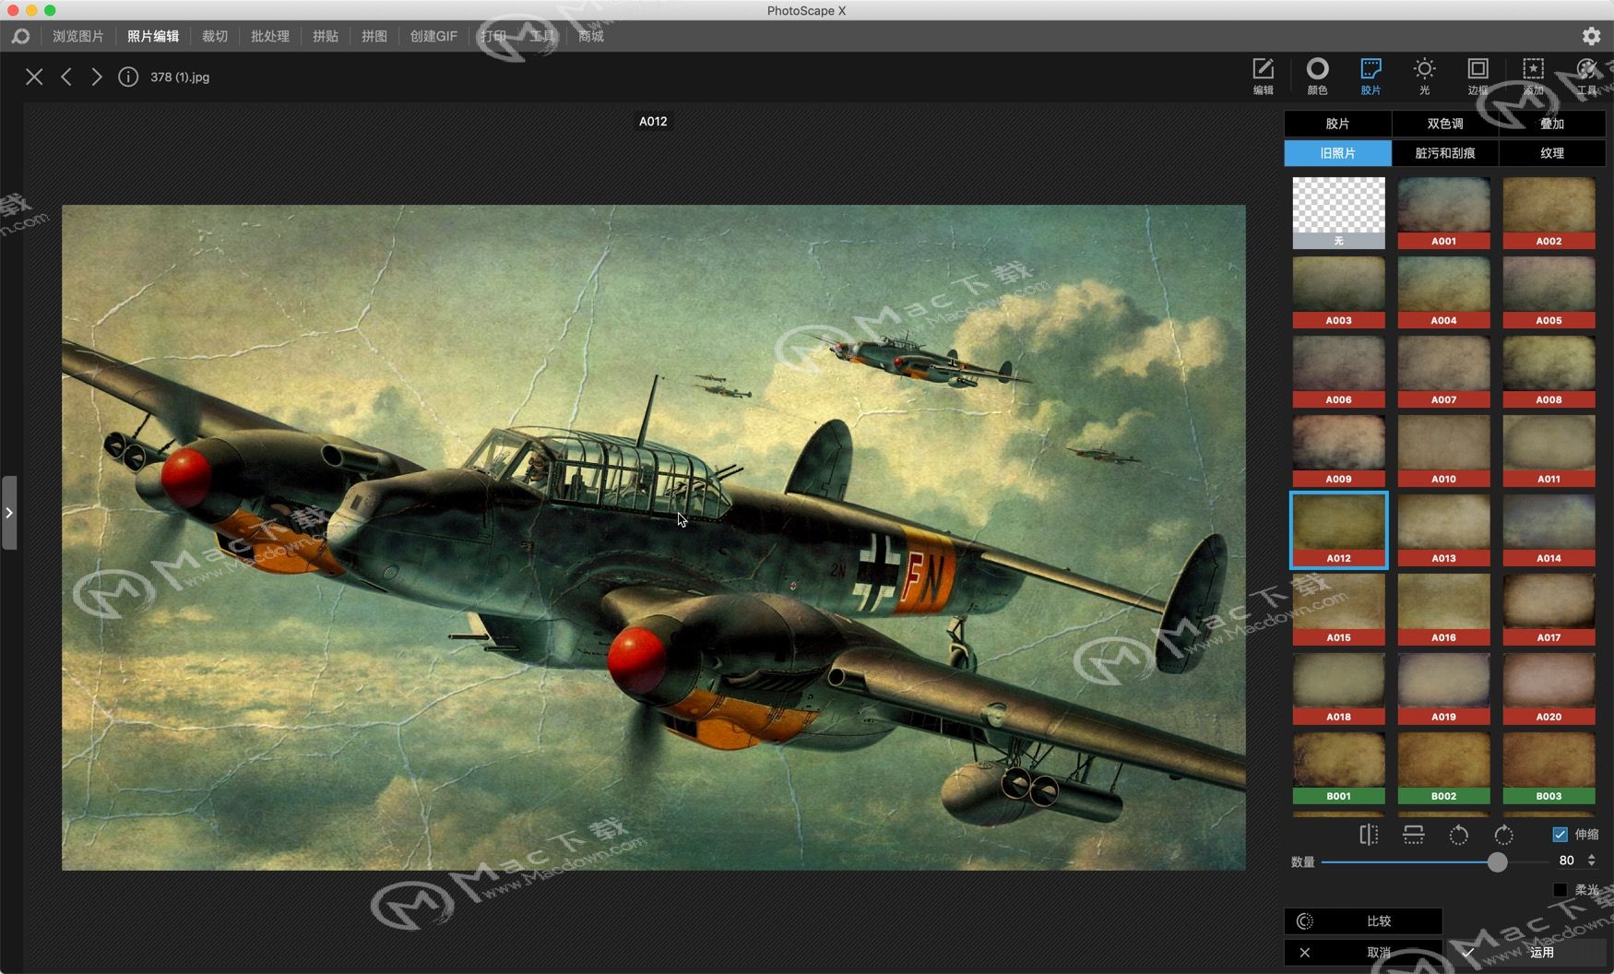Viewport: 1614px width, 974px height.
Task: Apply texture A011
Action: click(x=1549, y=451)
